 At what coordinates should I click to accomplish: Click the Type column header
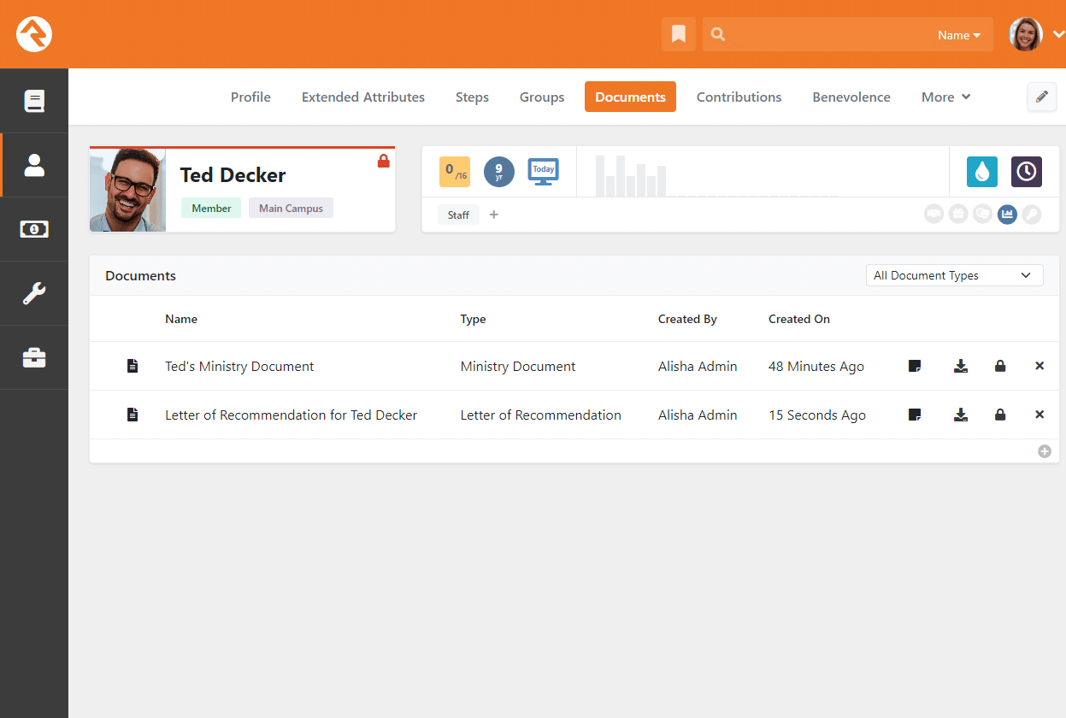tap(473, 319)
